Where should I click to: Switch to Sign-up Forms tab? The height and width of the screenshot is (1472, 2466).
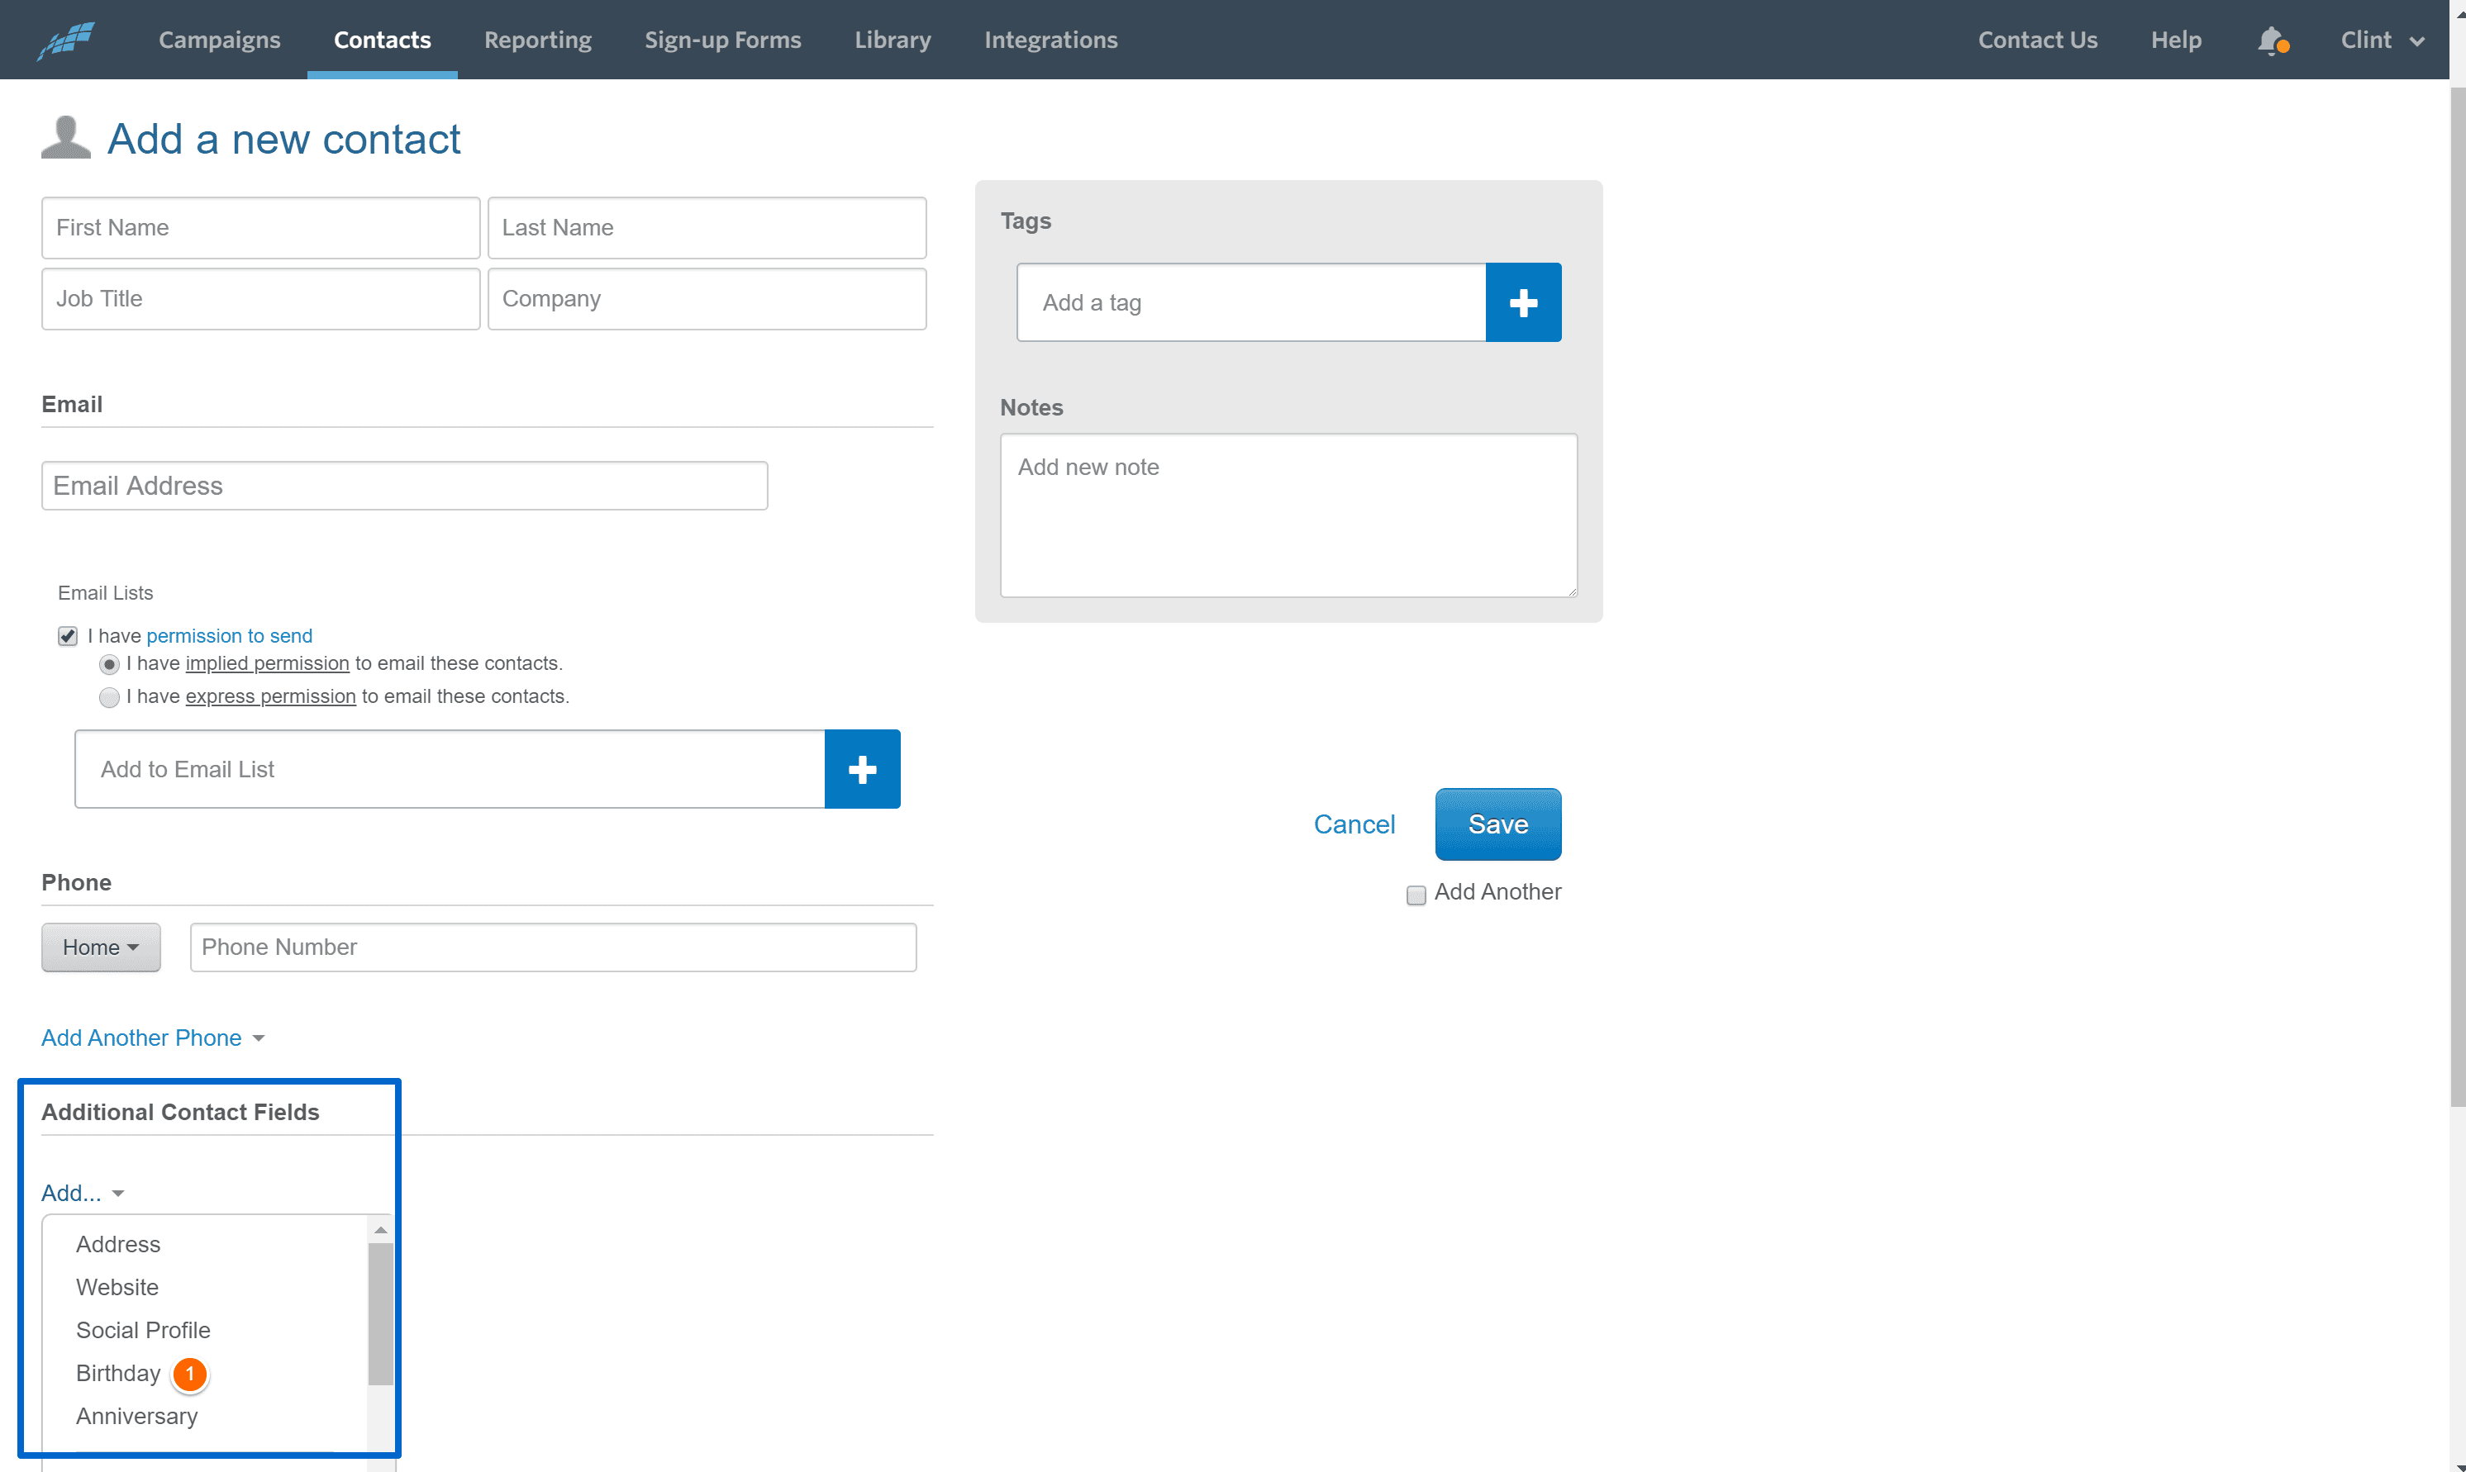pos(722,40)
